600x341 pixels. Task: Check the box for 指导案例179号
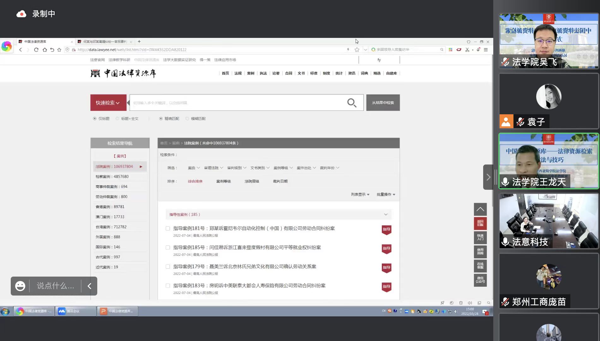tap(168, 266)
